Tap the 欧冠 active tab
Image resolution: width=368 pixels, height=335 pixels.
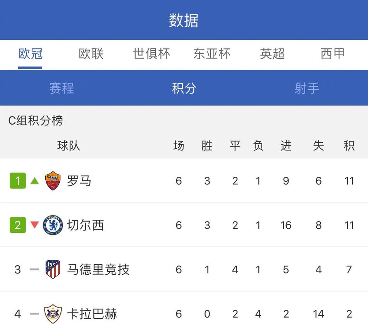coord(30,54)
